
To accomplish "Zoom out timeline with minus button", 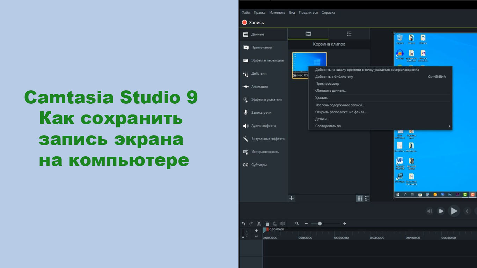I will point(306,223).
